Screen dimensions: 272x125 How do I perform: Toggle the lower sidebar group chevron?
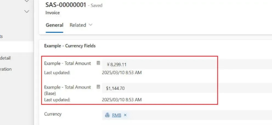pyautogui.click(x=27, y=12)
